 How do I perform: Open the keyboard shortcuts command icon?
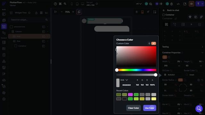click(60, 4)
